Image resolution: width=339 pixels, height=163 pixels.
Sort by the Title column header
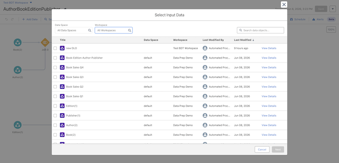click(63, 40)
